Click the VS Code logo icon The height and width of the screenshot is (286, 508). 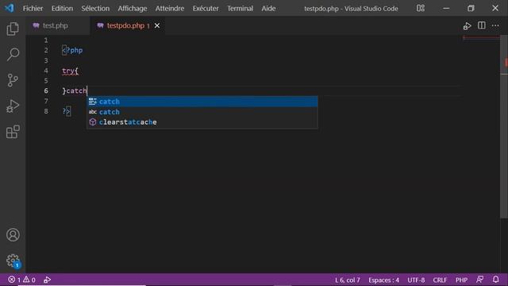(9, 8)
